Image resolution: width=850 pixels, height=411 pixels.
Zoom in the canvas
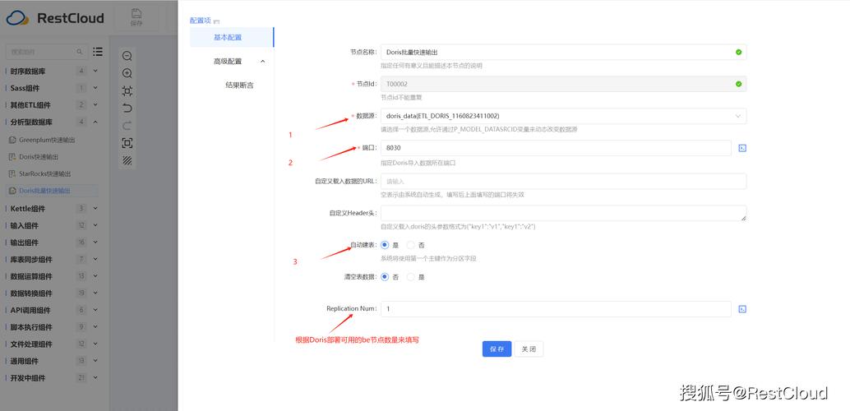click(127, 73)
